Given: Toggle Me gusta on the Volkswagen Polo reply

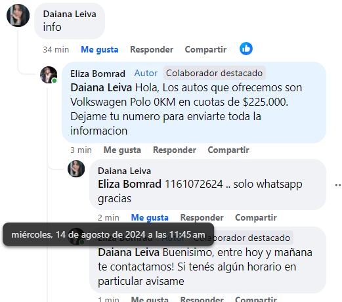Looking at the screenshot, I should tap(122, 150).
